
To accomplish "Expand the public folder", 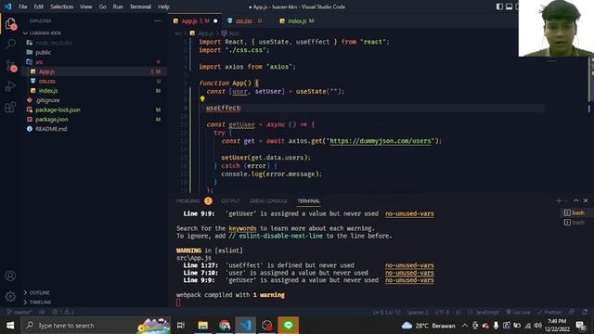I will pos(94,52).
